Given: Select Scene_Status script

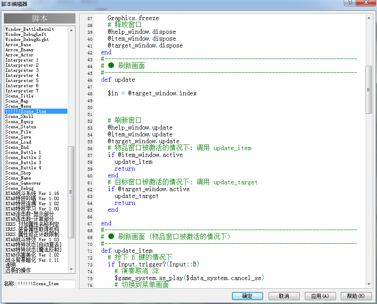Looking at the screenshot, I should [x=20, y=127].
